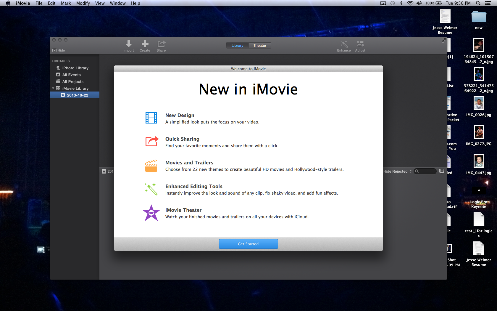Select IMG_0277.JPG desktop file
497x311 pixels.
pyautogui.click(x=479, y=136)
